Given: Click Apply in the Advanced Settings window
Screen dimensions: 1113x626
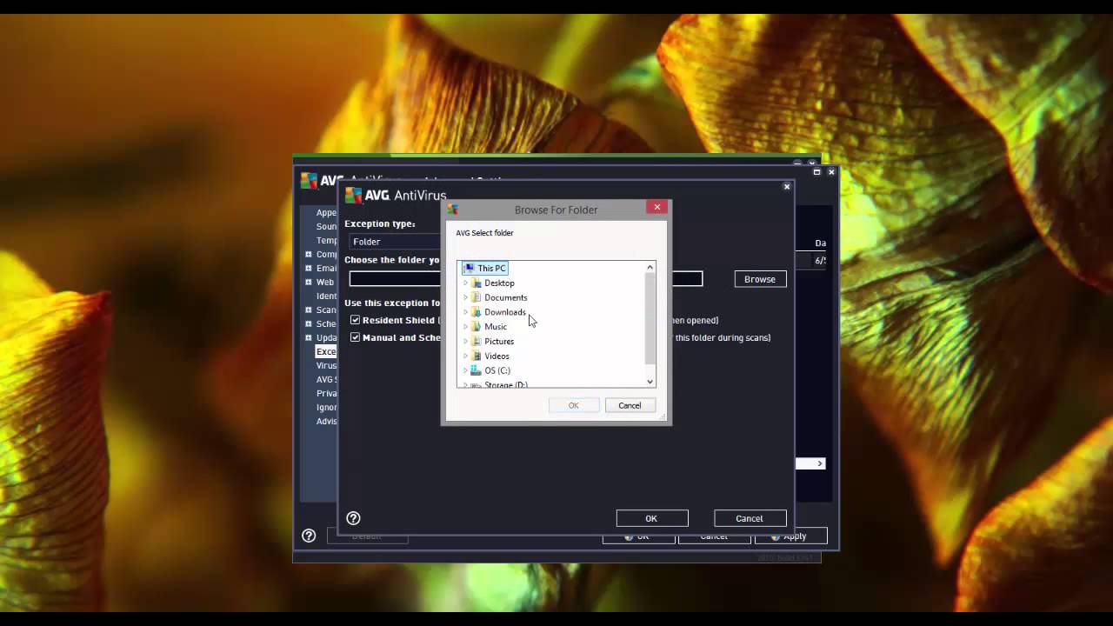Looking at the screenshot, I should point(790,536).
